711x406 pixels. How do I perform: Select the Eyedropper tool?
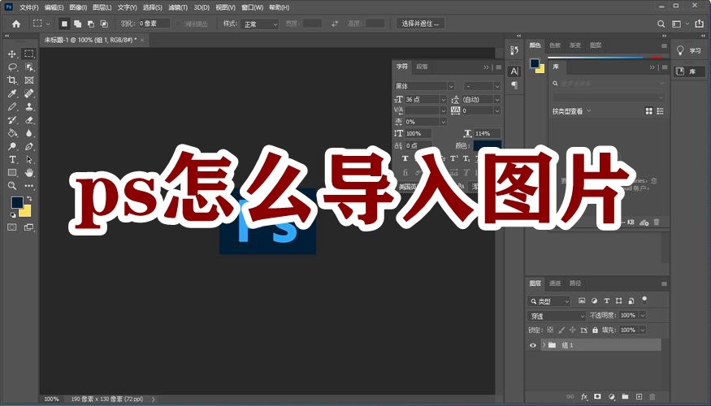click(x=12, y=93)
